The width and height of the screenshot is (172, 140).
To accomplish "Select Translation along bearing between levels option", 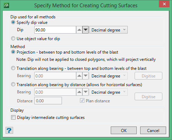I will coord(13,68).
